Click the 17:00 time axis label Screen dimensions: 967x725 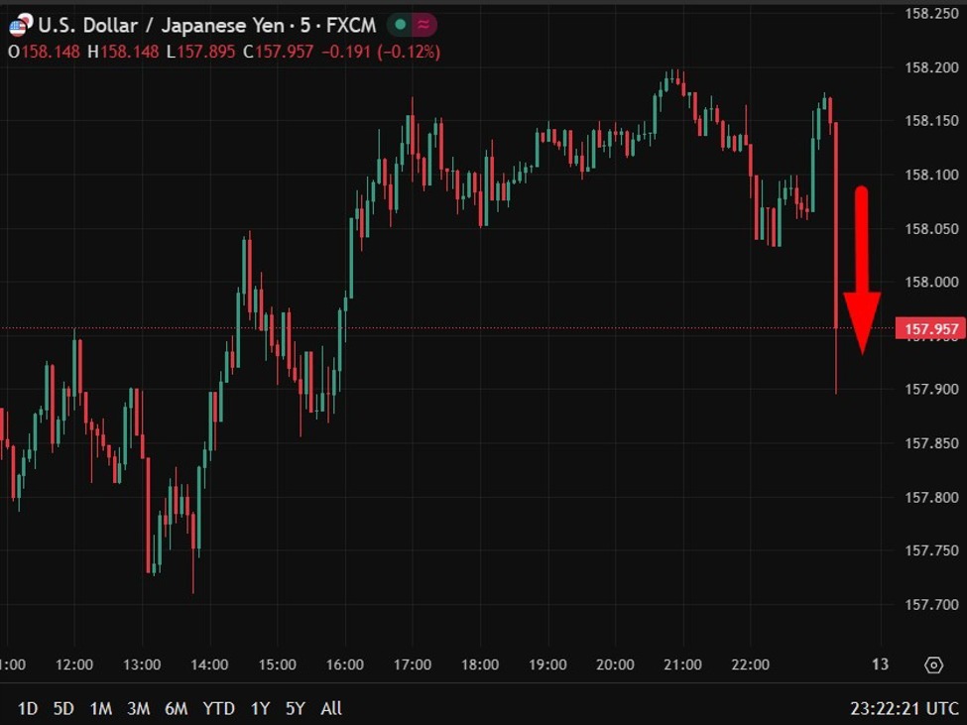click(x=413, y=665)
